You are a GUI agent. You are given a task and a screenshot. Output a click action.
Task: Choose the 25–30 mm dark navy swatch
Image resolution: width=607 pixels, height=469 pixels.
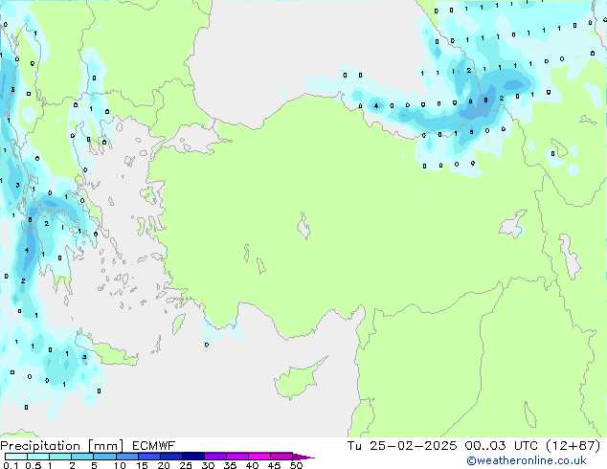coord(192,457)
